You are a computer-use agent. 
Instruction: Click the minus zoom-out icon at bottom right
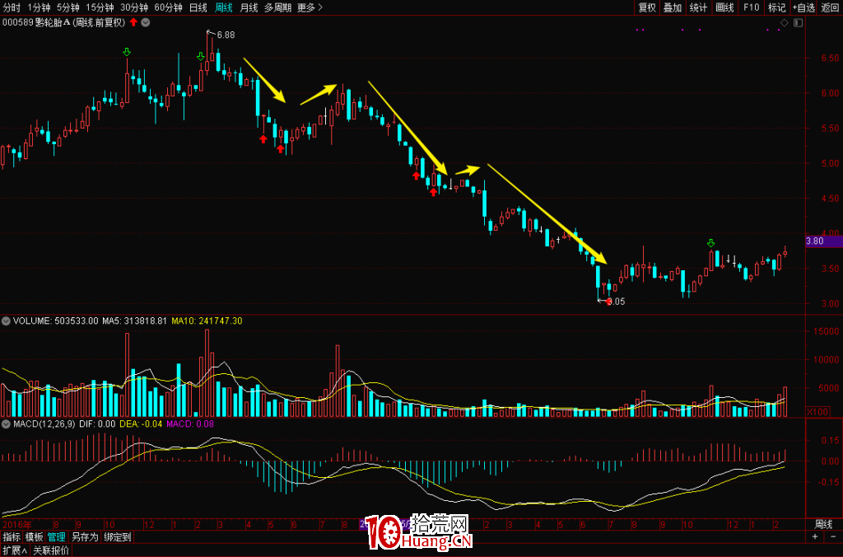(x=831, y=536)
